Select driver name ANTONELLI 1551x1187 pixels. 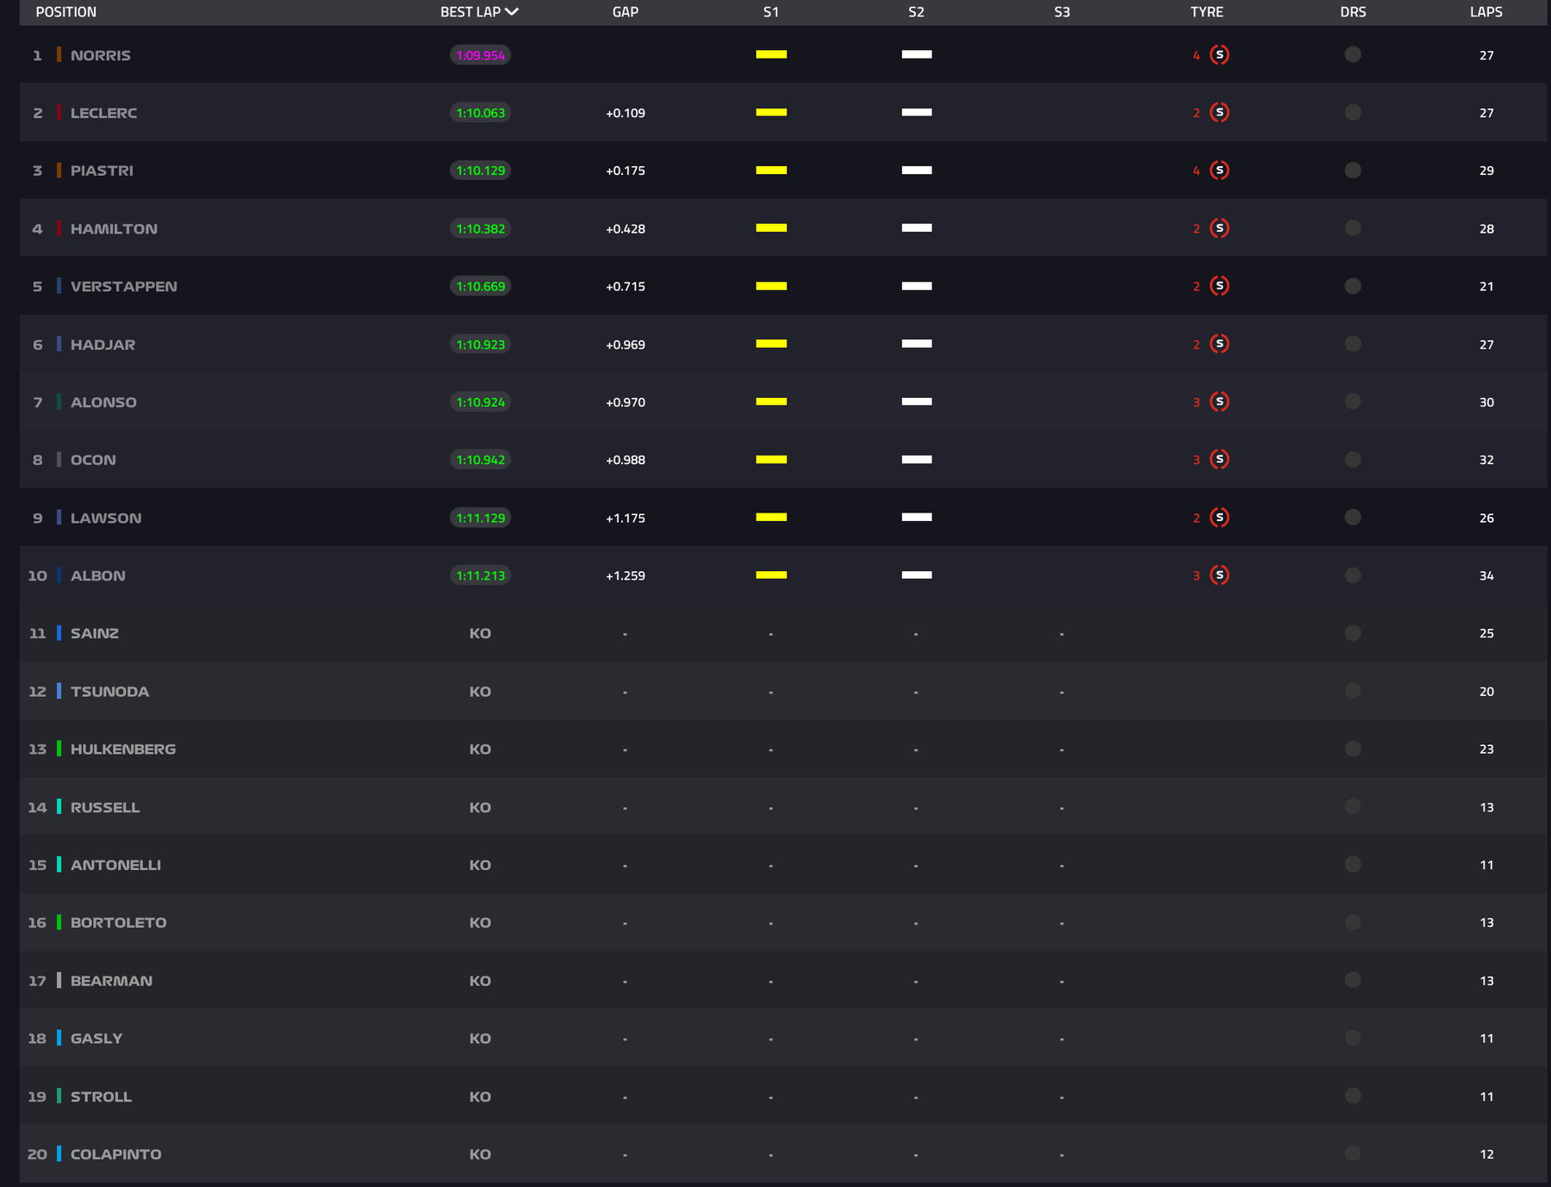(115, 865)
